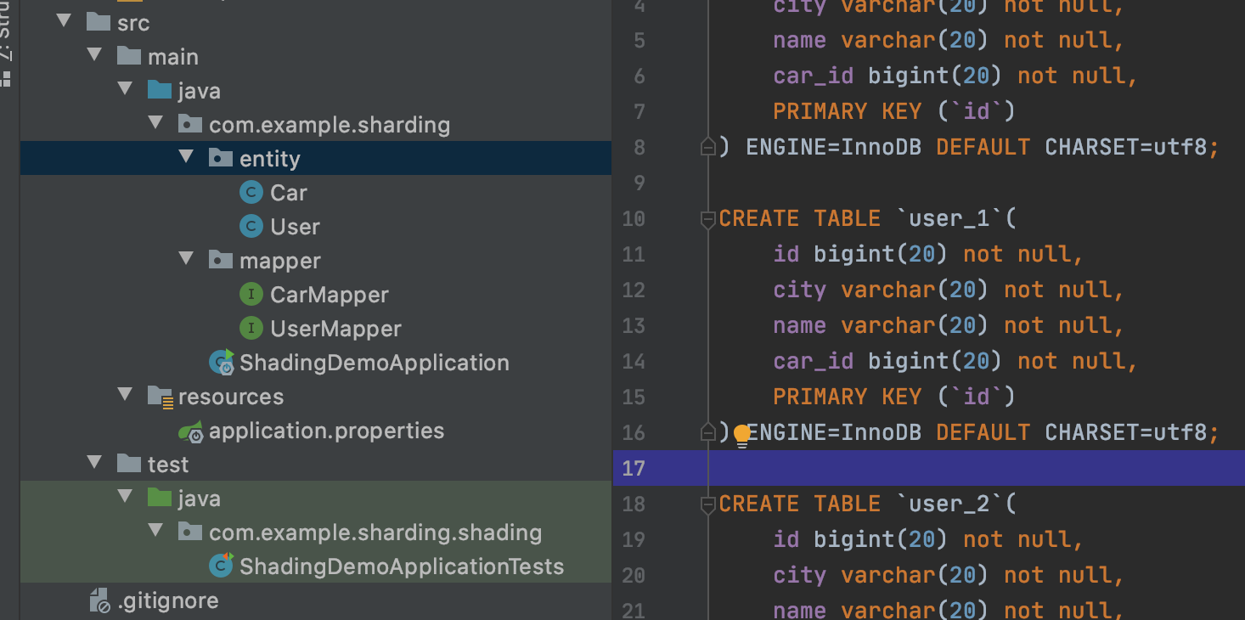Click CHARSET=utf8 on line 8
1245x620 pixels.
point(1126,147)
